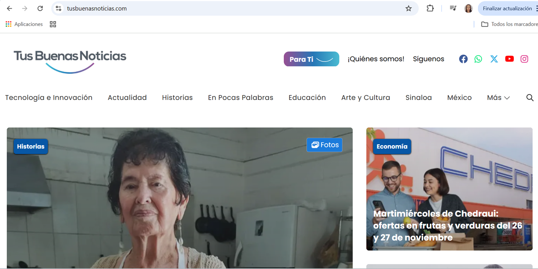Open the Chedraui article thumbnail image
The image size is (538, 269).
tap(449, 189)
